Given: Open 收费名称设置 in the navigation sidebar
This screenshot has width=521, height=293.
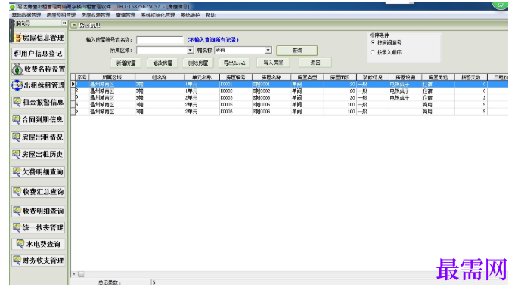Looking at the screenshot, I should (39, 69).
